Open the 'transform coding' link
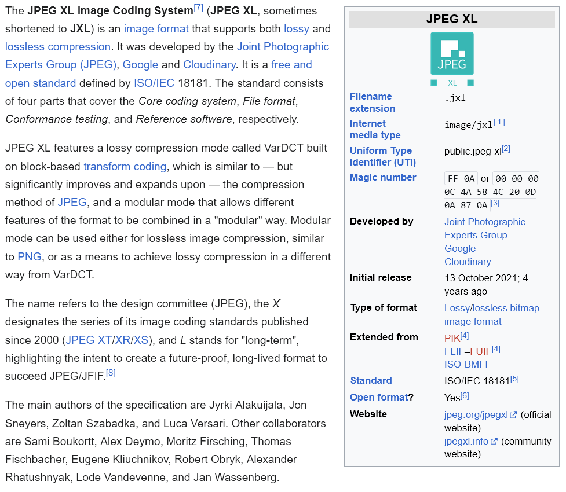 click(x=125, y=166)
